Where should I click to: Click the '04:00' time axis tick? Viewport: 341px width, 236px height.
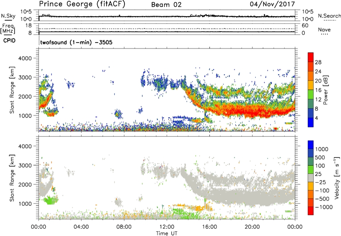[x=81, y=227]
